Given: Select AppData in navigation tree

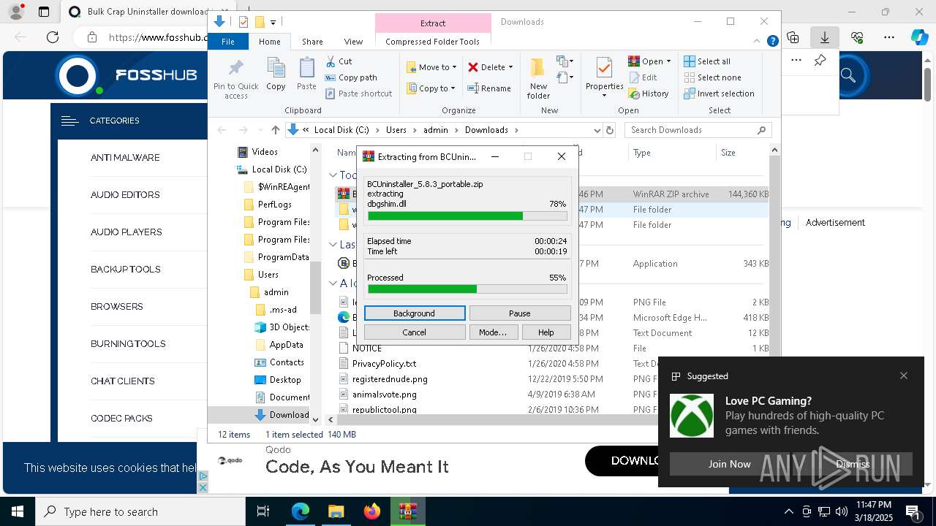Looking at the screenshot, I should tap(286, 345).
